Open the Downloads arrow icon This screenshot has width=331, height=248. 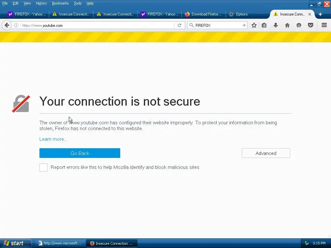(x=276, y=25)
